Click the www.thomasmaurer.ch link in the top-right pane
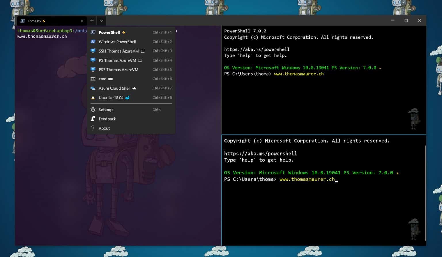This screenshot has width=442, height=257. [x=298, y=74]
